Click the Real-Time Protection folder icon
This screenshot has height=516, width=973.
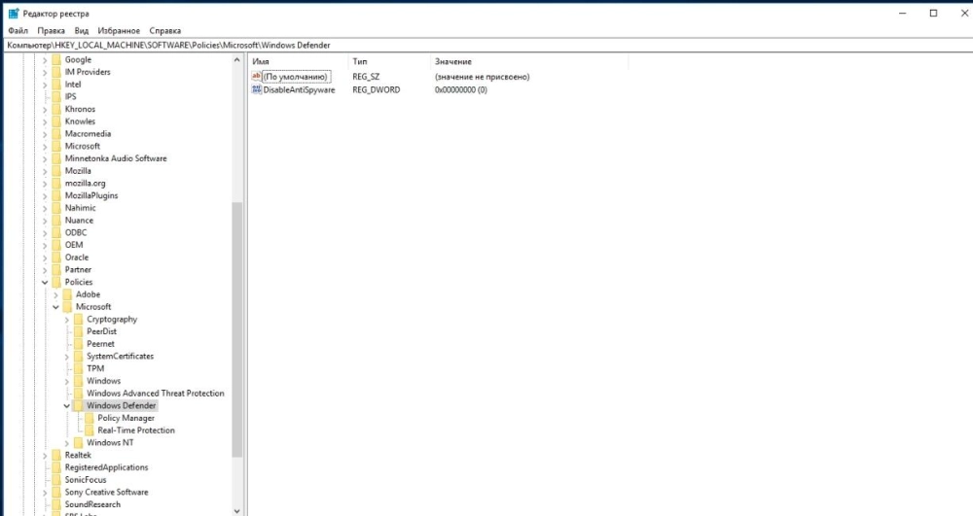90,430
